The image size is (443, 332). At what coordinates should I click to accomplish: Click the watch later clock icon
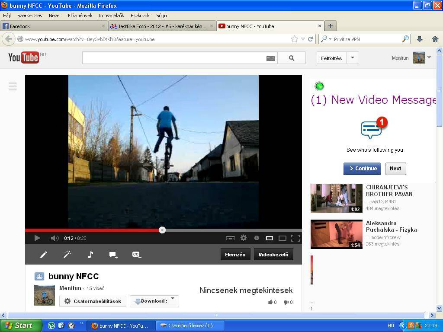pyautogui.click(x=257, y=238)
